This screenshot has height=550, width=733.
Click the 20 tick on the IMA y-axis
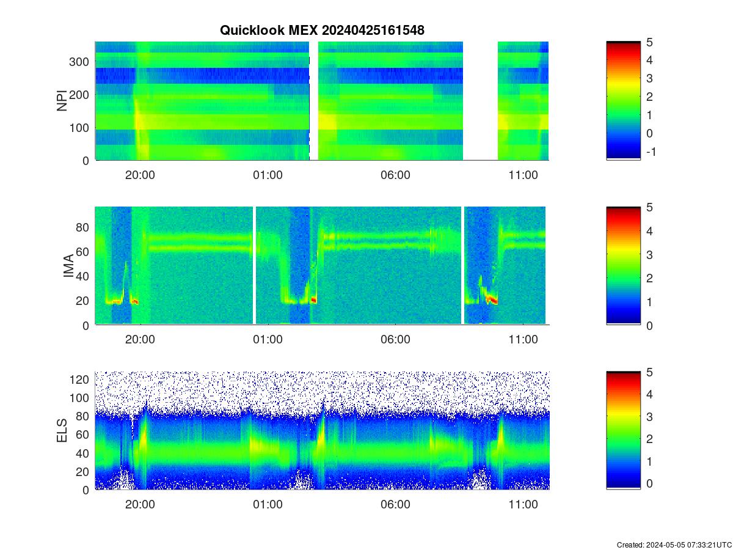coord(84,301)
